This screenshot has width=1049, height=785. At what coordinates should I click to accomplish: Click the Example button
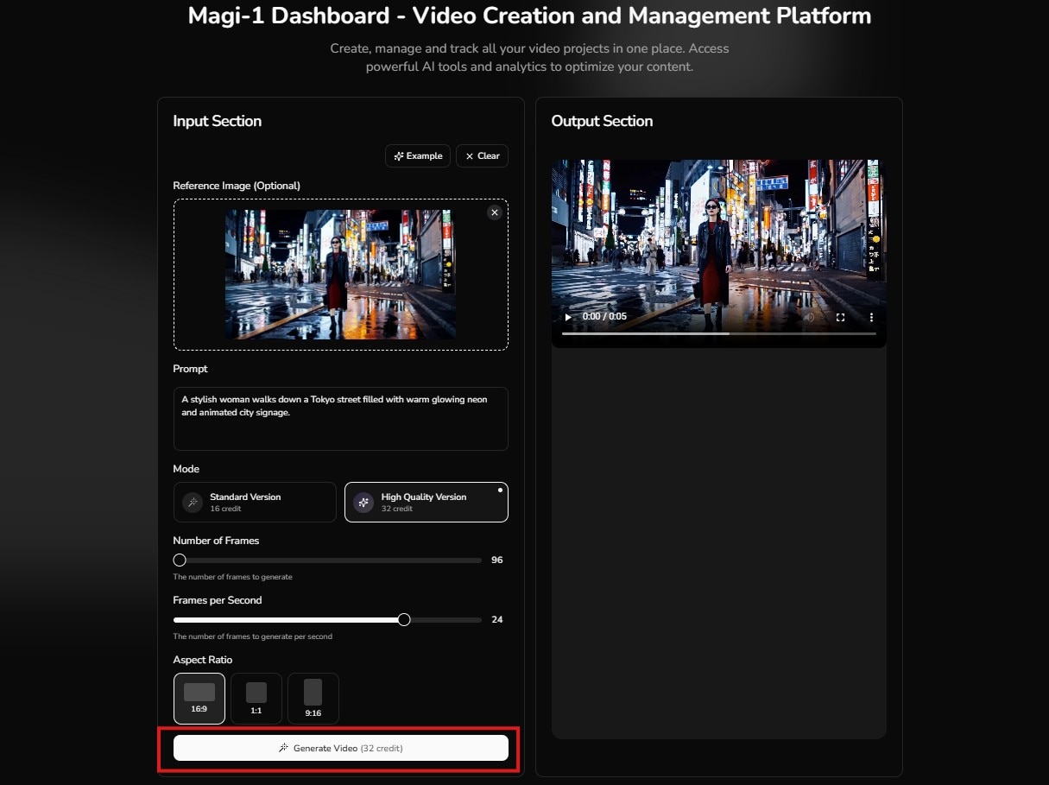[x=417, y=156]
